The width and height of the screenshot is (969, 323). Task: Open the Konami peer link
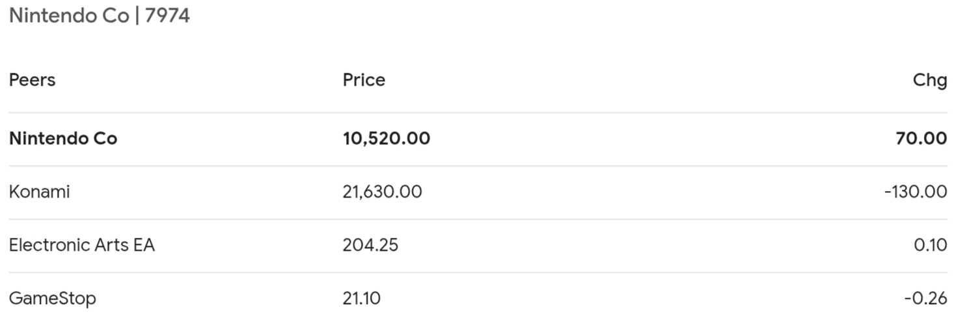[x=39, y=192]
